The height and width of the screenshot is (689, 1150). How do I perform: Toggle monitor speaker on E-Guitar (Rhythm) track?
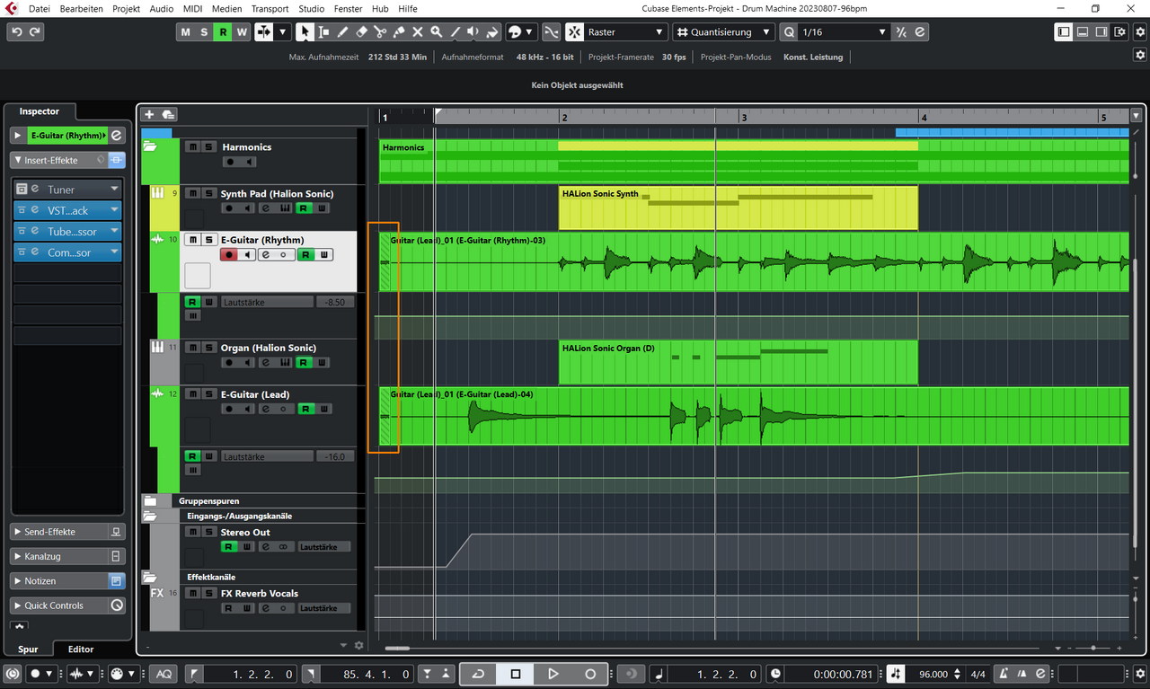248,255
